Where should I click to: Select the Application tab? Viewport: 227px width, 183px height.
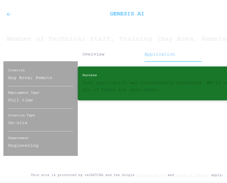pyautogui.click(x=159, y=54)
